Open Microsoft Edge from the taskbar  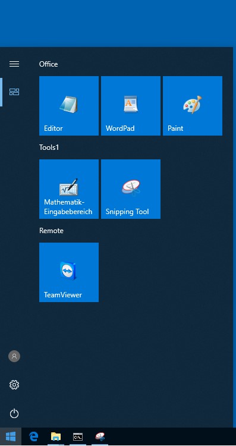click(x=34, y=436)
